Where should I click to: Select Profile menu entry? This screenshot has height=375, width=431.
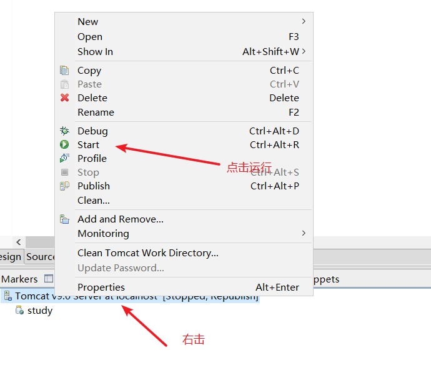coord(184,158)
